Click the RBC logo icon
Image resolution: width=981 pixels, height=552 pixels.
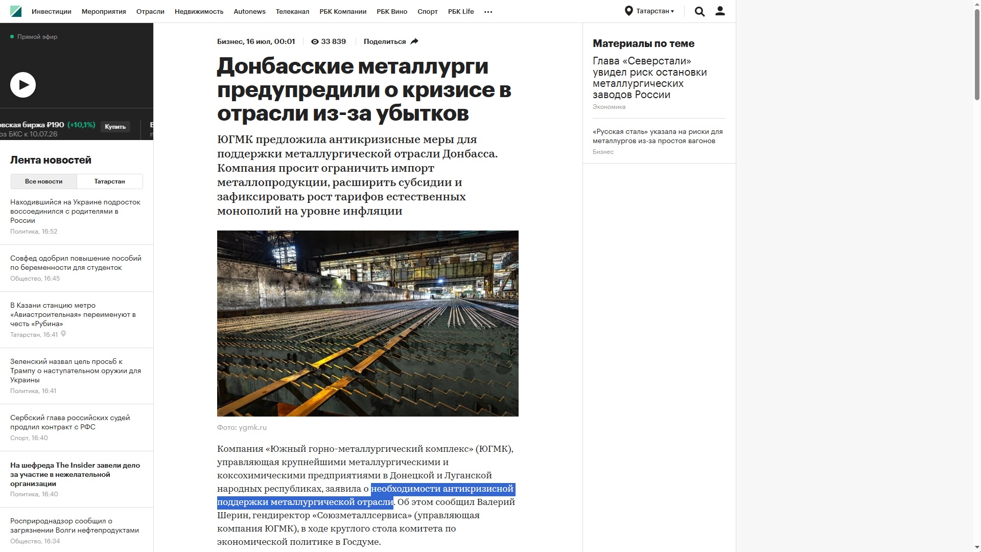click(x=16, y=11)
